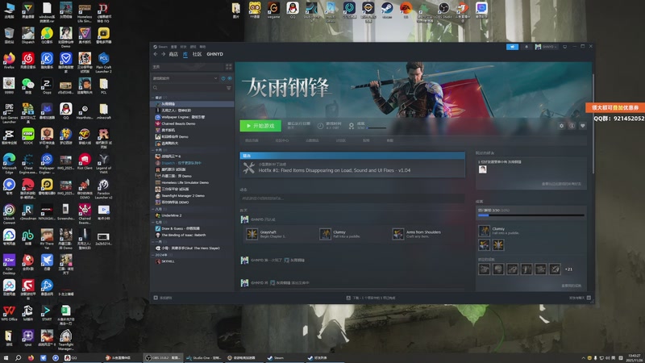645x363 pixels.
Task: Click the activity post input field
Action: (x=352, y=198)
